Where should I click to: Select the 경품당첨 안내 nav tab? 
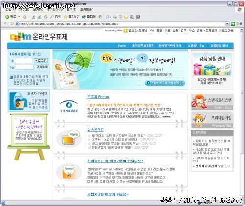pyautogui.click(x=219, y=46)
